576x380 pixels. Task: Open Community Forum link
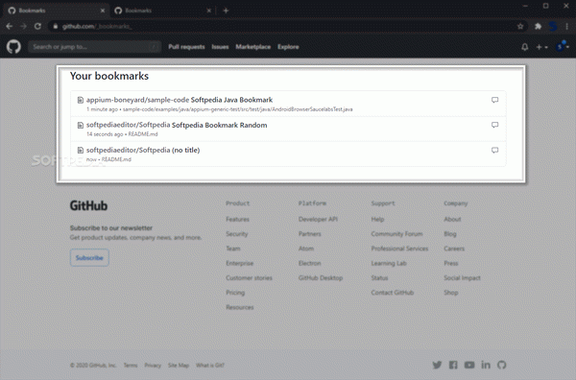tap(396, 234)
